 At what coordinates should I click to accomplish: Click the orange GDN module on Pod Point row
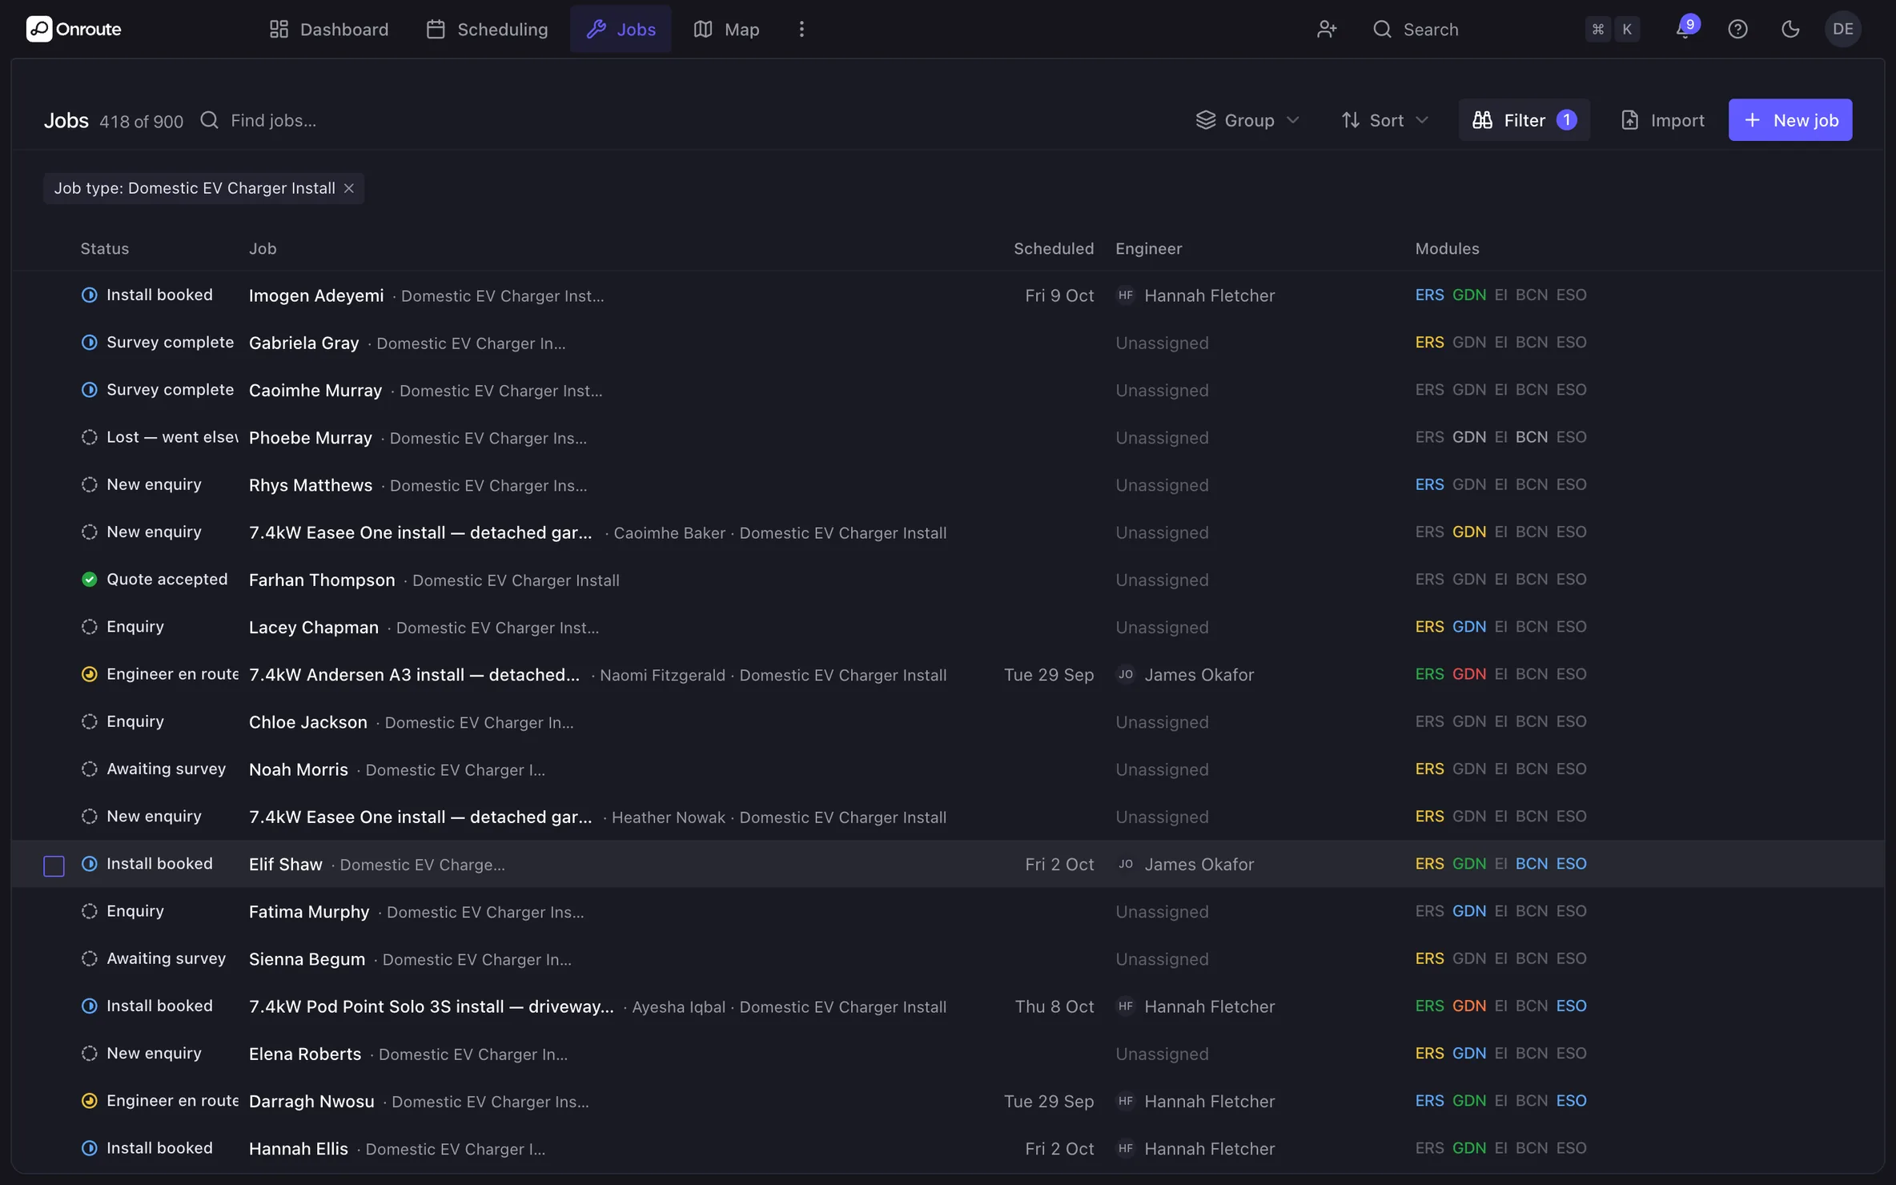[1469, 1006]
